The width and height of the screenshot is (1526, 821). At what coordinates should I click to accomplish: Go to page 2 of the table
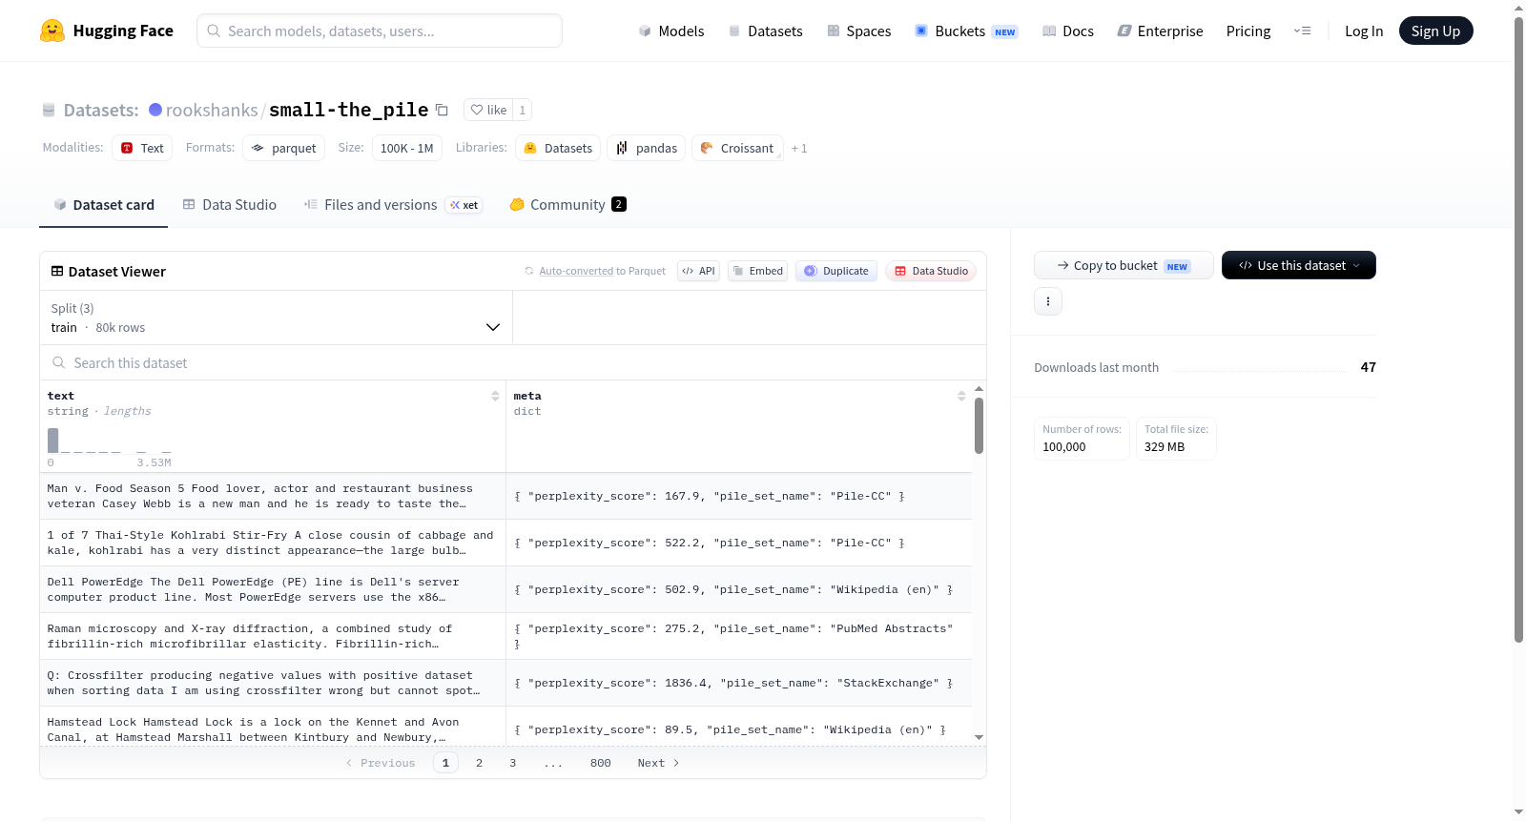pos(479,763)
